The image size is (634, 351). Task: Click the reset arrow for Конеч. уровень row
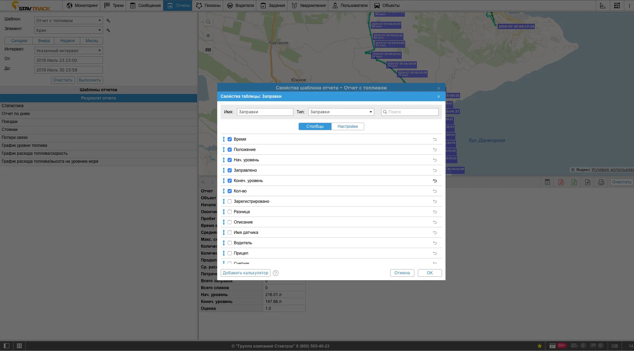(435, 181)
